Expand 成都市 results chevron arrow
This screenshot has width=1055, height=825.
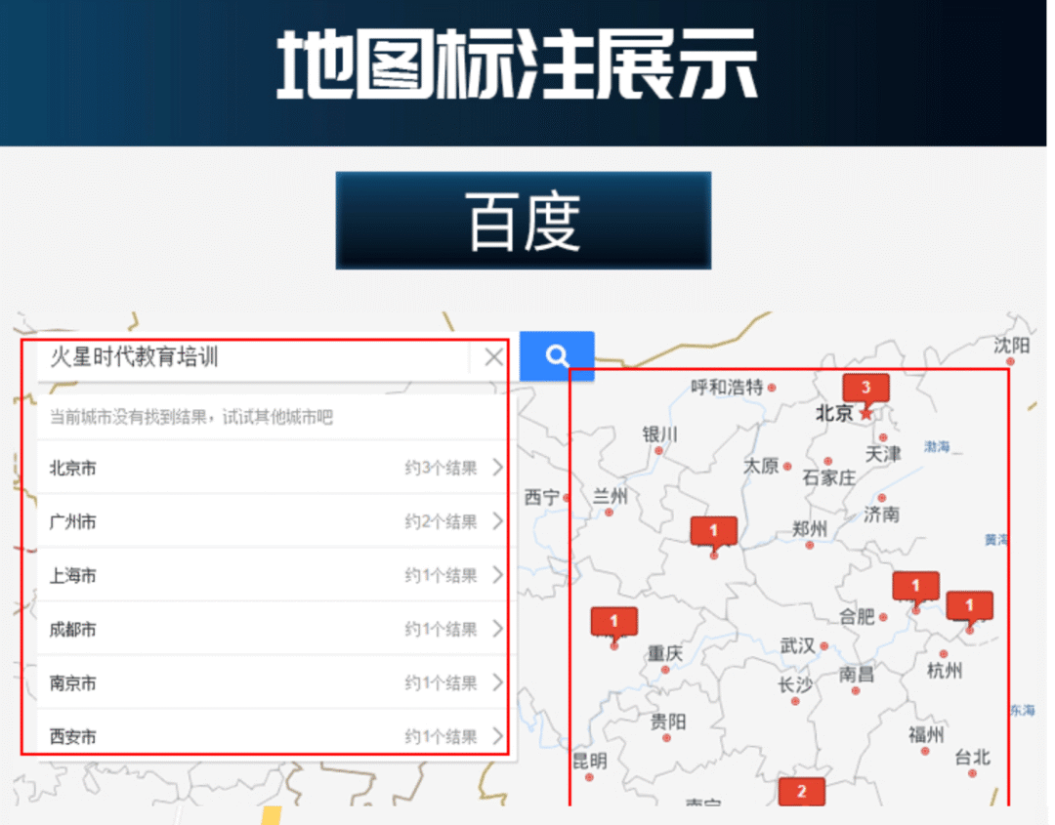(498, 629)
